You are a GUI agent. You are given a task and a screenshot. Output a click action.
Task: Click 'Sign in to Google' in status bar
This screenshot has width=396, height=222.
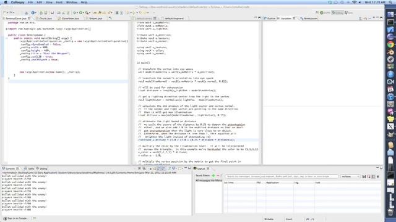16,218
